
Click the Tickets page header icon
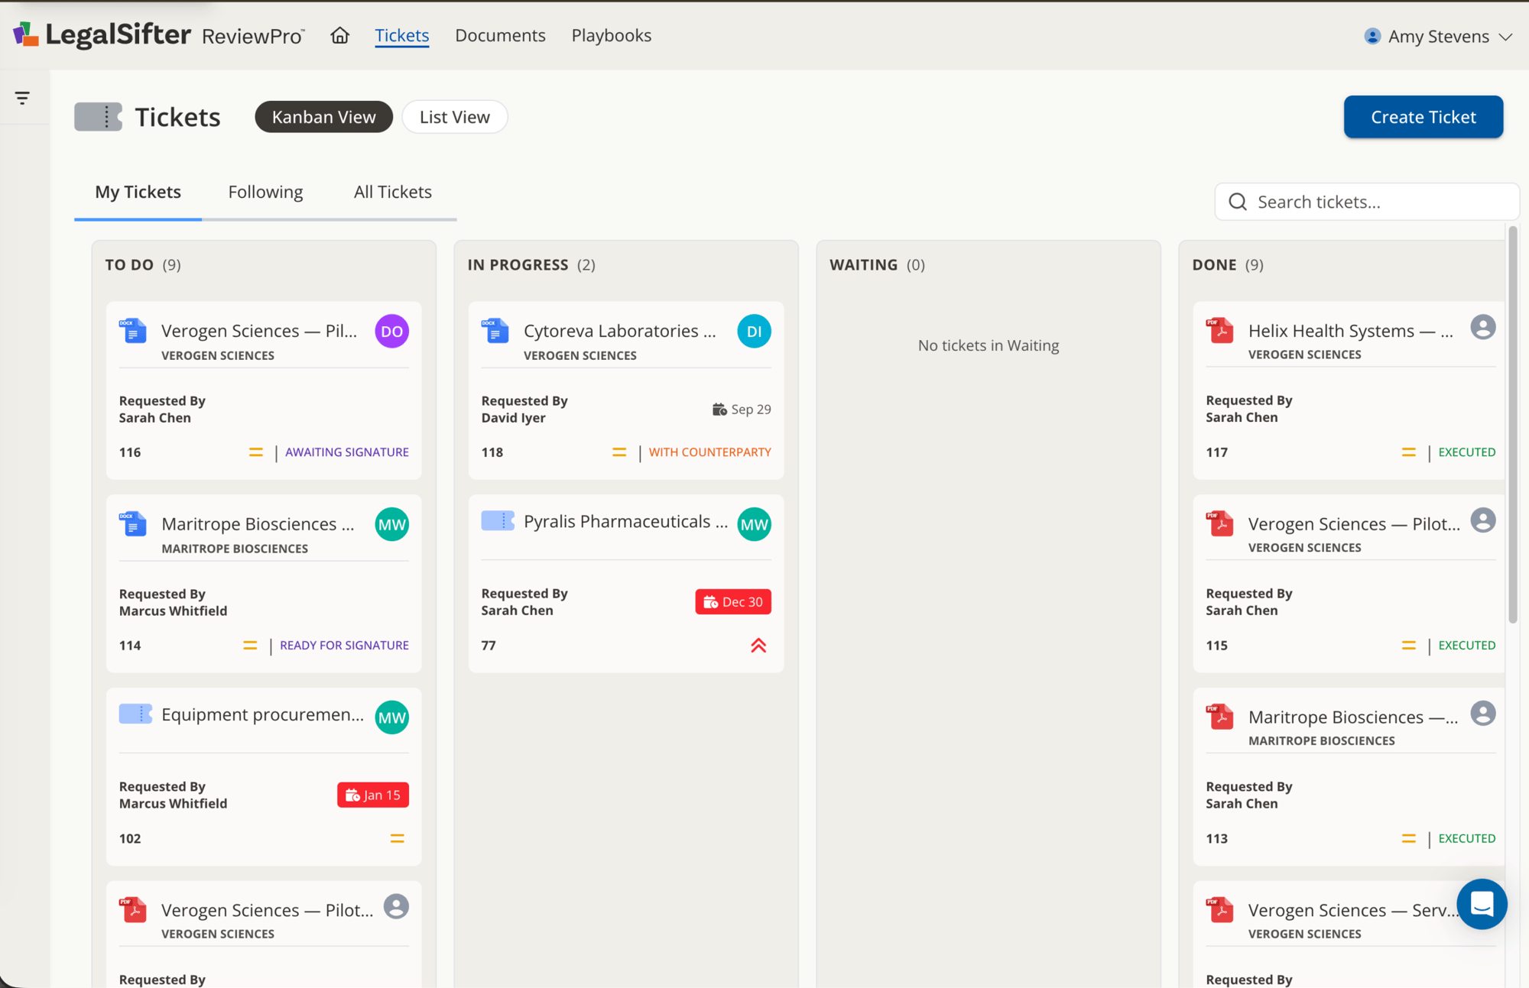point(98,117)
